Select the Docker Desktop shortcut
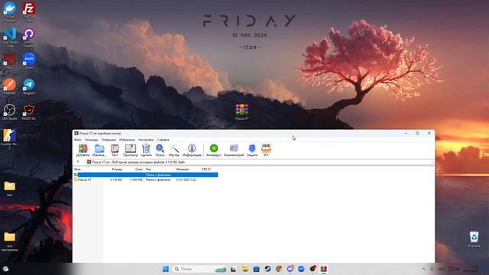 coord(9,11)
